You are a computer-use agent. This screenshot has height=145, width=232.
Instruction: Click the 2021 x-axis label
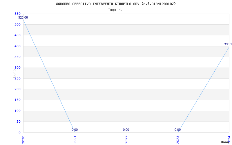75,139
